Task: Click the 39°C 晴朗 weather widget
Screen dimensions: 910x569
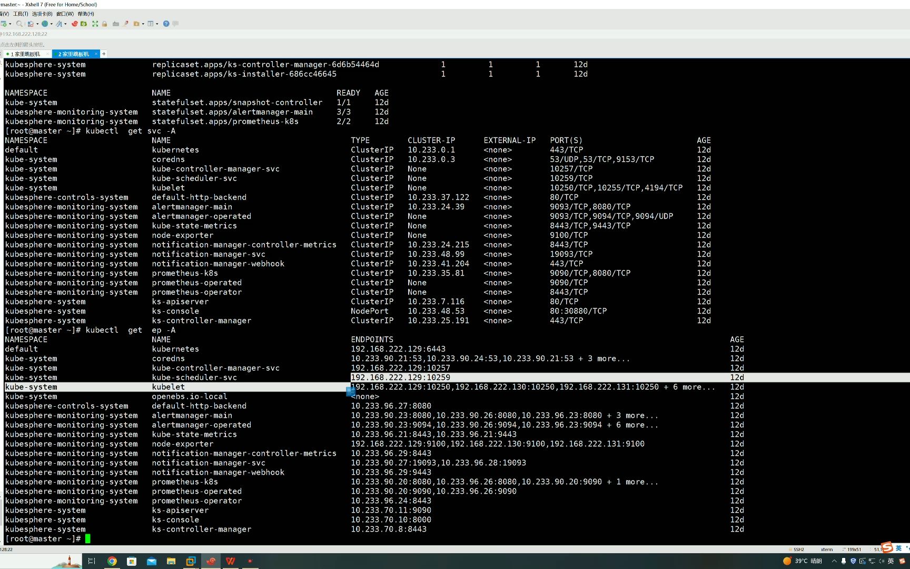Action: click(x=803, y=561)
